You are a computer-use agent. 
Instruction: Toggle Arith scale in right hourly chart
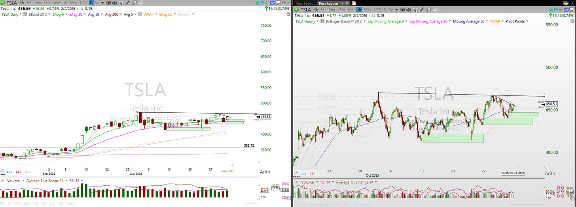[x=550, y=173]
